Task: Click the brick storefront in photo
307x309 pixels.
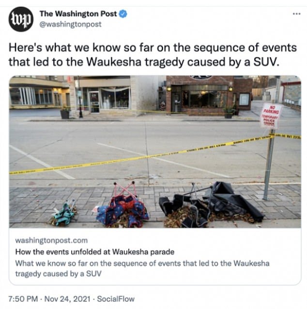Action: coord(209,96)
